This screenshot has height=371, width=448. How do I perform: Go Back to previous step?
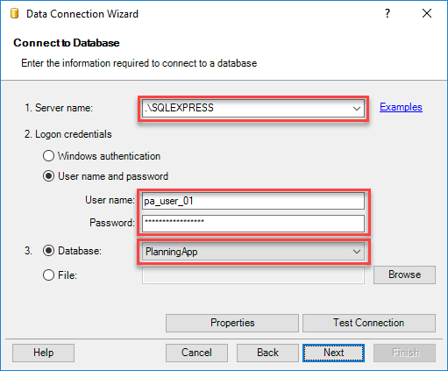tap(267, 353)
